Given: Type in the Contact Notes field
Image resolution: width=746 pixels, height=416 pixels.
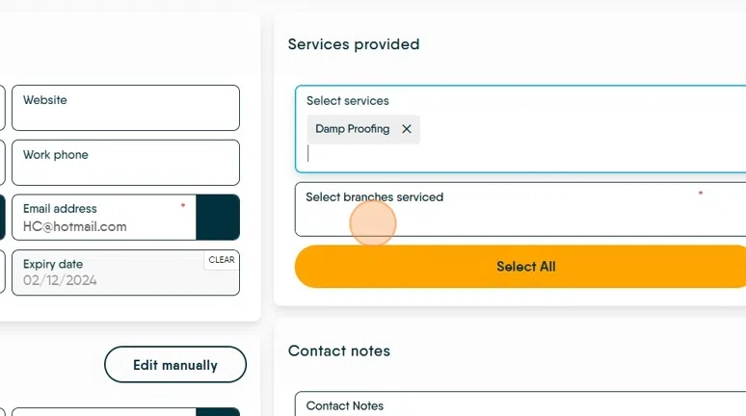Looking at the screenshot, I should (x=520, y=406).
